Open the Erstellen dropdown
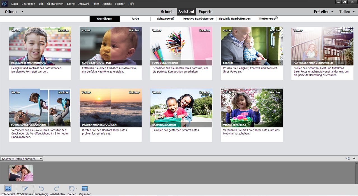This screenshot has width=358, height=196. pos(323,12)
